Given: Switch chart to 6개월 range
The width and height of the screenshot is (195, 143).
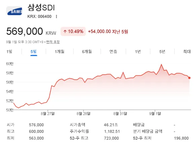Looking at the screenshot, I should coord(87,52).
